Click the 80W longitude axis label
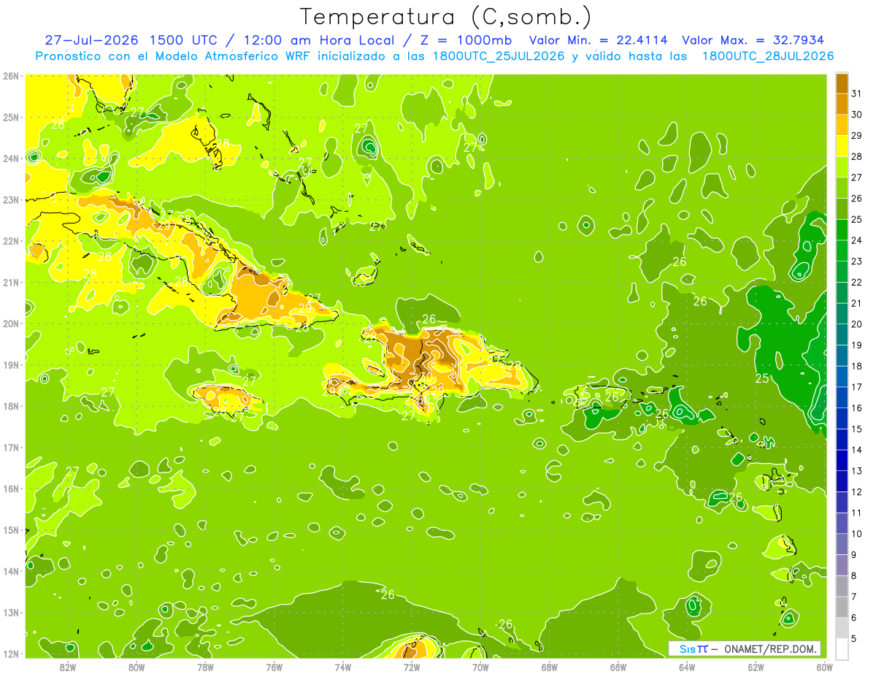876x677 pixels. [x=137, y=667]
